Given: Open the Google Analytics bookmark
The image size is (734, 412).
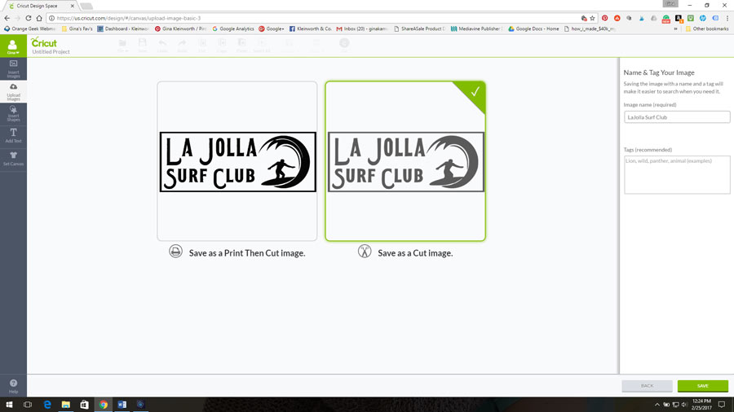Looking at the screenshot, I should point(233,29).
